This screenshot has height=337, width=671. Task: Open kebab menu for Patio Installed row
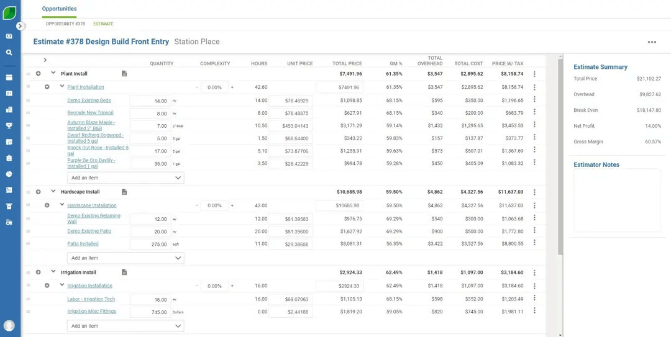pyautogui.click(x=534, y=243)
